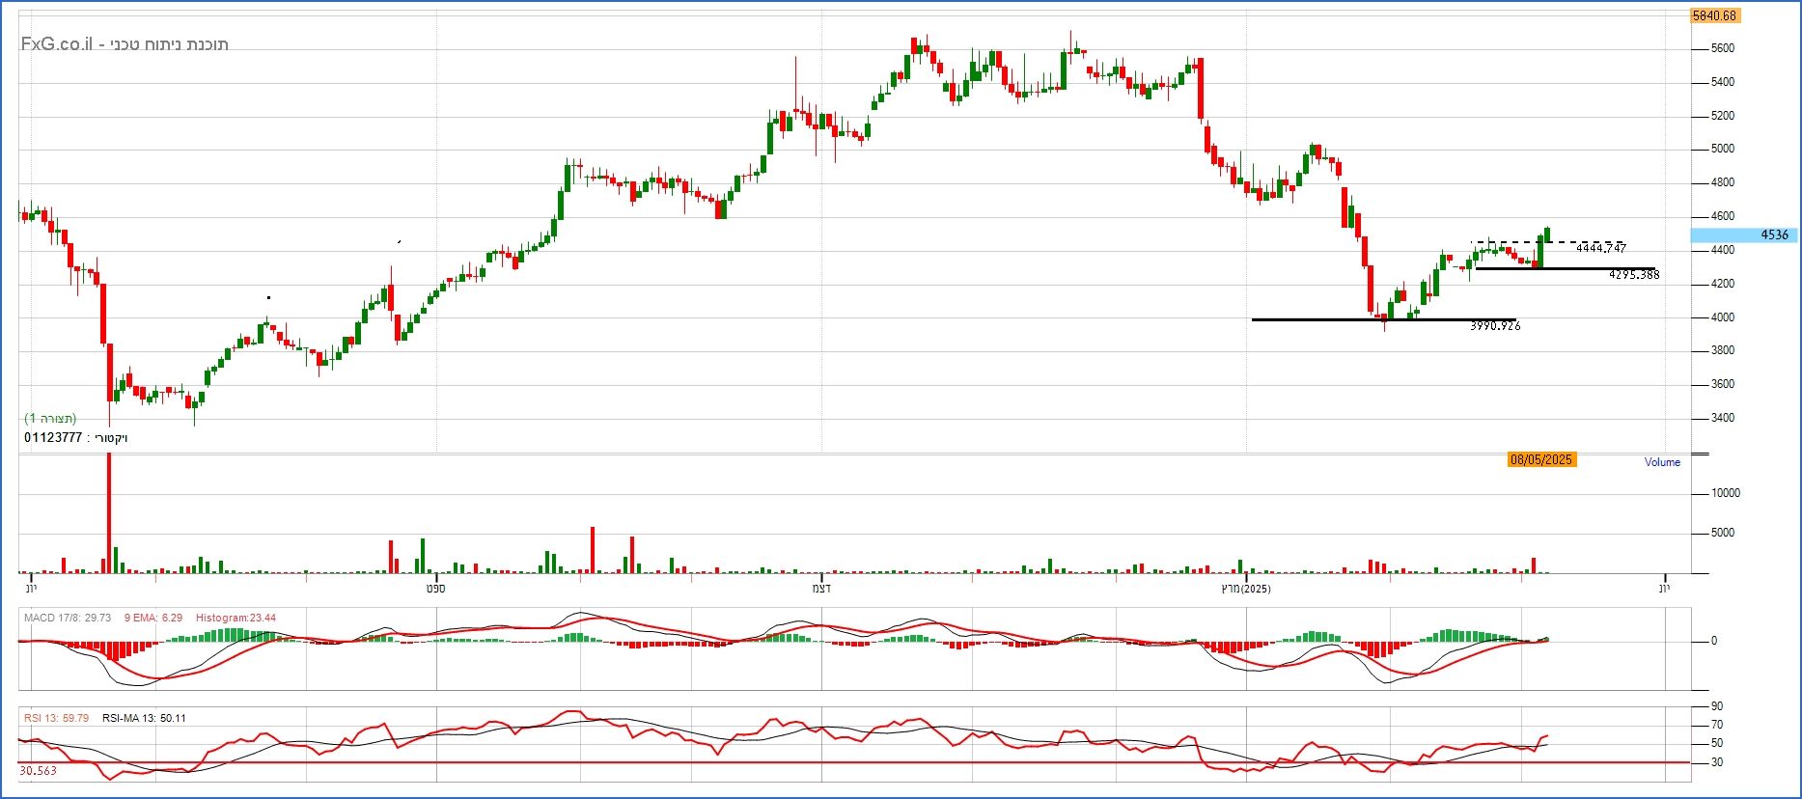Click the tallest red volume bar
The width and height of the screenshot is (1802, 799).
coord(109,511)
